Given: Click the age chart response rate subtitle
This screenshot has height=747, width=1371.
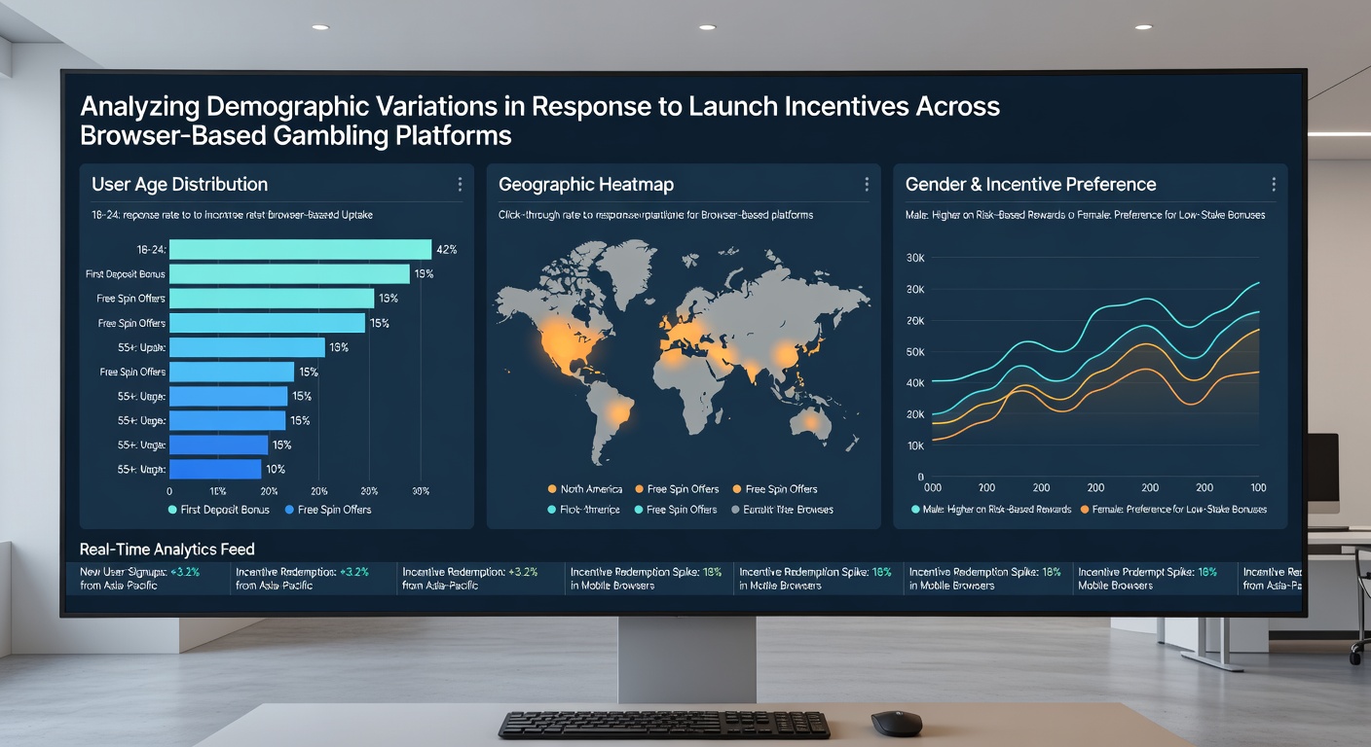Looking at the screenshot, I should [232, 214].
